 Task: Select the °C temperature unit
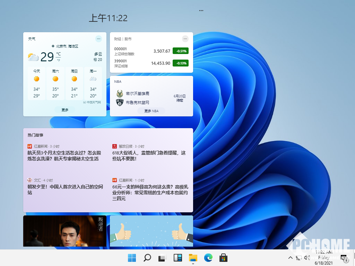(58, 54)
